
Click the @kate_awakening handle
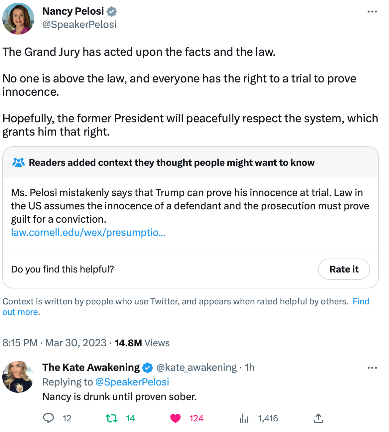click(x=196, y=368)
